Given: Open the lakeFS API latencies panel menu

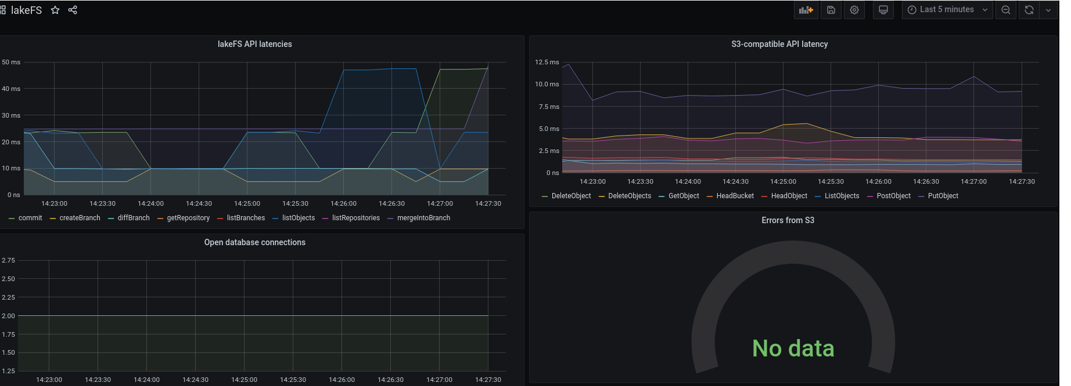Looking at the screenshot, I should (254, 44).
